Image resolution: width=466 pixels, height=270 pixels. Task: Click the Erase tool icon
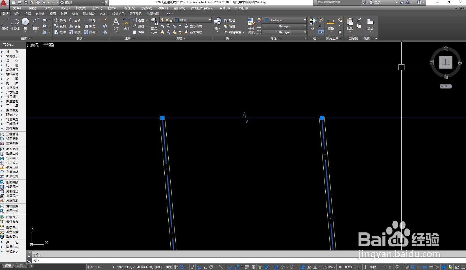click(x=105, y=20)
